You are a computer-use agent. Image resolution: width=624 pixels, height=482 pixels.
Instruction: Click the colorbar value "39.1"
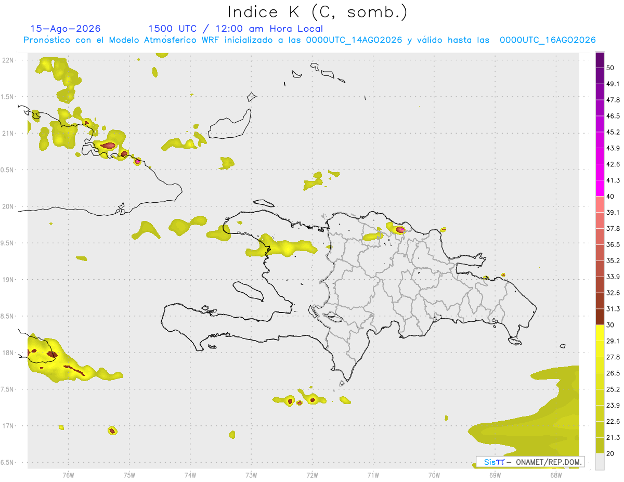coord(613,212)
